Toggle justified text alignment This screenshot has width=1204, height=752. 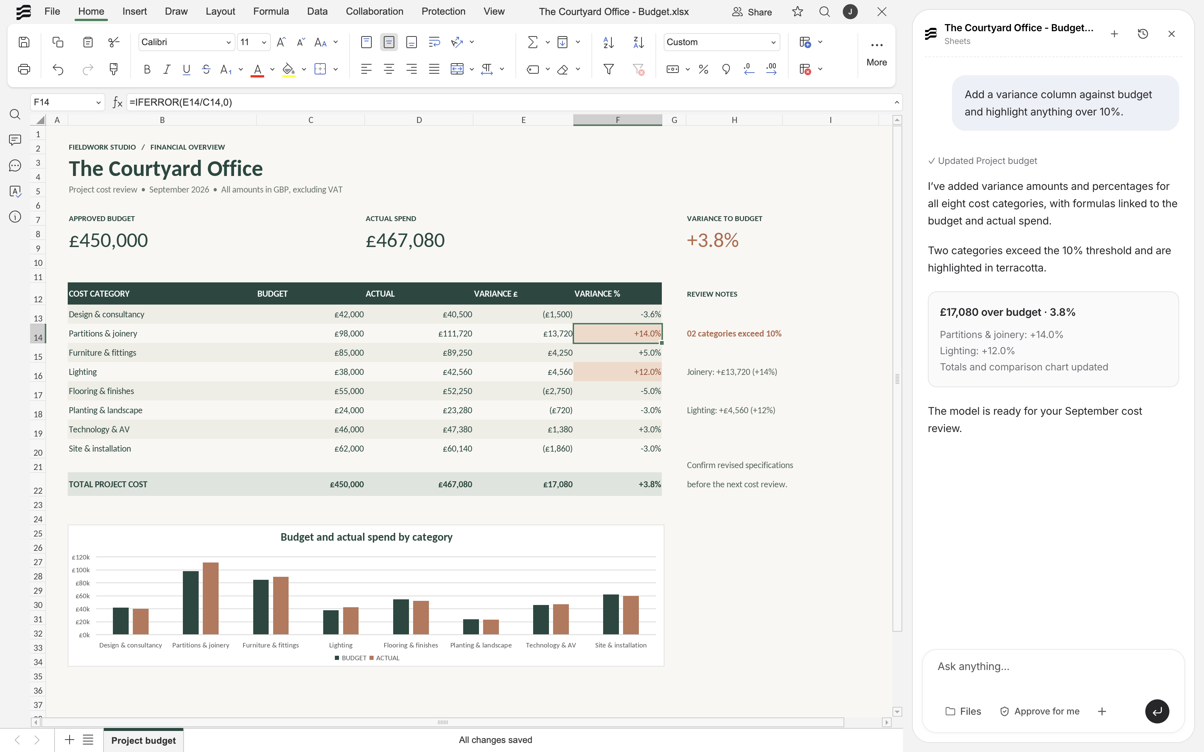pos(434,69)
